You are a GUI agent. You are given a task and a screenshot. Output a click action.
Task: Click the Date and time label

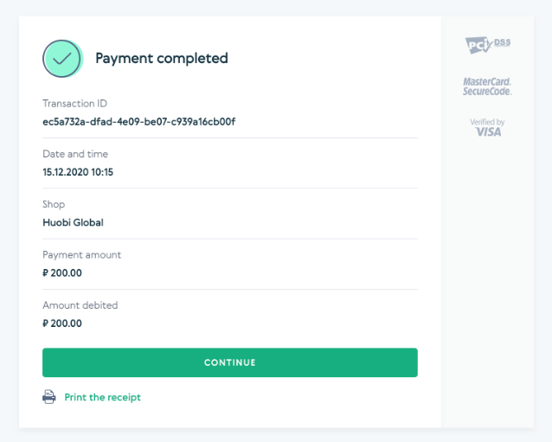click(75, 154)
